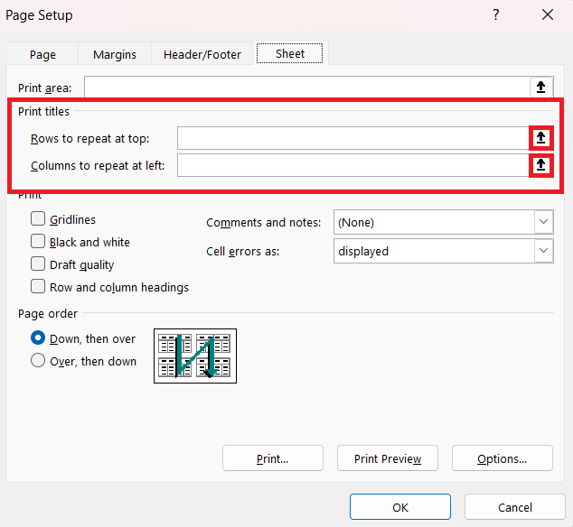Click the page order preview diagram
This screenshot has height=527, width=573.
tap(195, 356)
